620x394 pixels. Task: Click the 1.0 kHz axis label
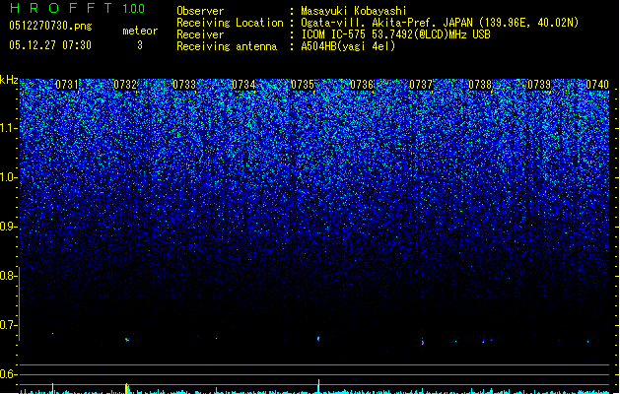8,177
